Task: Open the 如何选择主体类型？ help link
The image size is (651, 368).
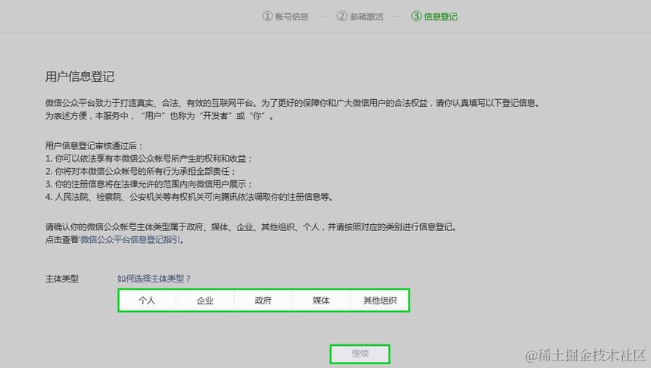Action: coord(154,279)
